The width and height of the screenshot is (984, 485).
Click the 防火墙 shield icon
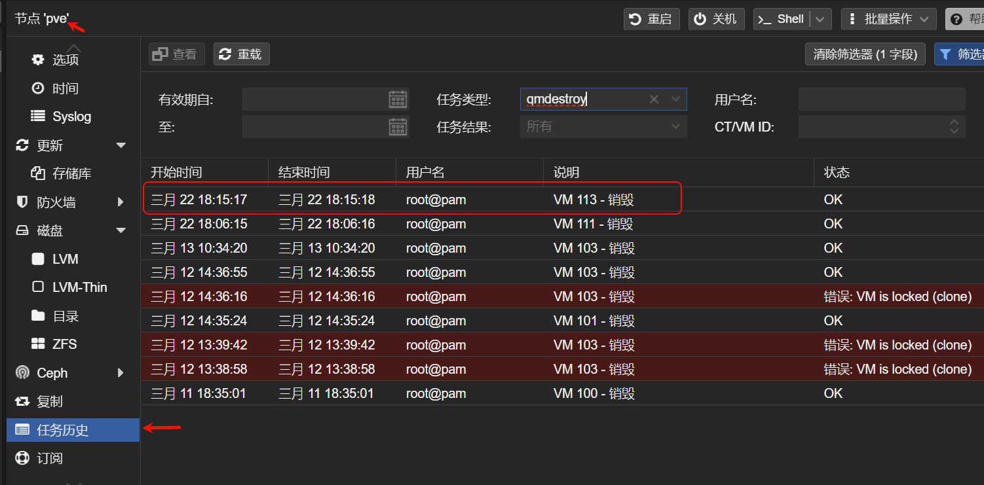(x=22, y=202)
